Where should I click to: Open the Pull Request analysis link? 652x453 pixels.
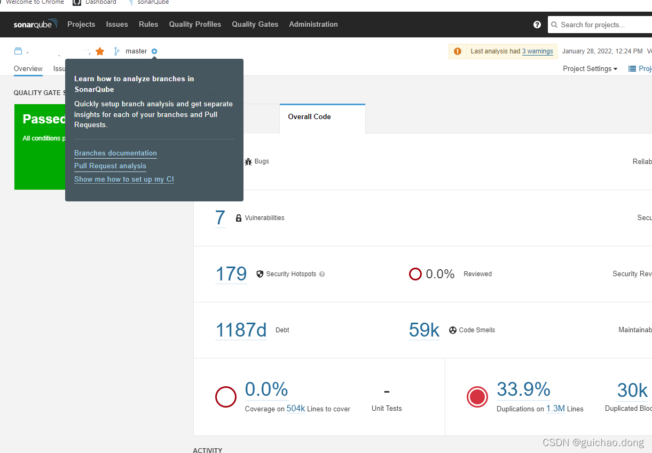point(110,166)
